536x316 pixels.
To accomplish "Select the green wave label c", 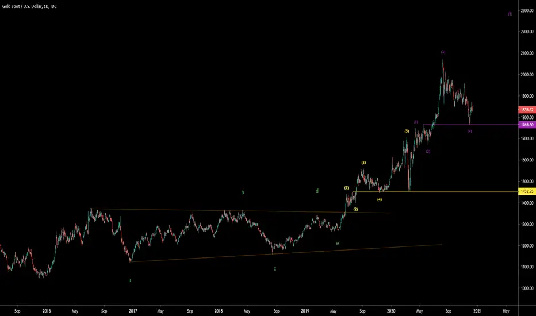I will [x=275, y=269].
